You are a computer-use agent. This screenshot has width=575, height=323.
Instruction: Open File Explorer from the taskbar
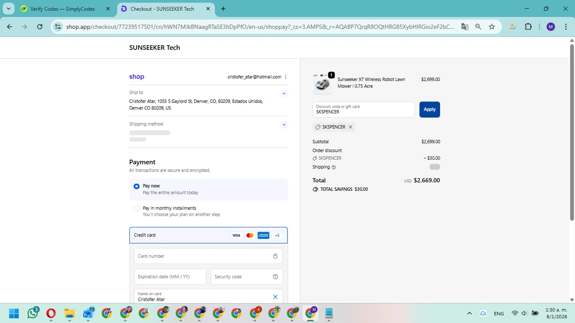[x=69, y=313]
